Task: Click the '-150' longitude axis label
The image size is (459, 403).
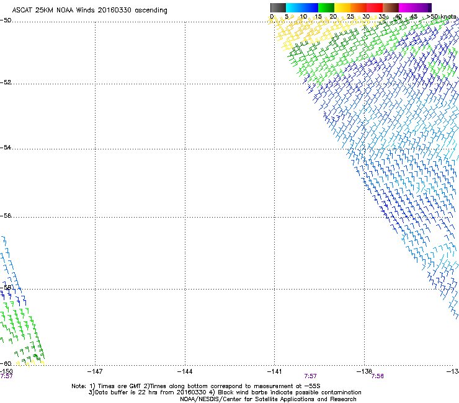Action: (6, 371)
